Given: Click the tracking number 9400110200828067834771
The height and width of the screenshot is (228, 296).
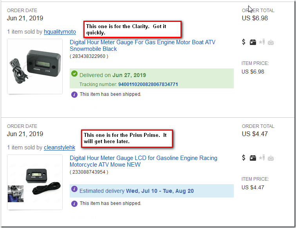Looking at the screenshot, I should point(148,84).
